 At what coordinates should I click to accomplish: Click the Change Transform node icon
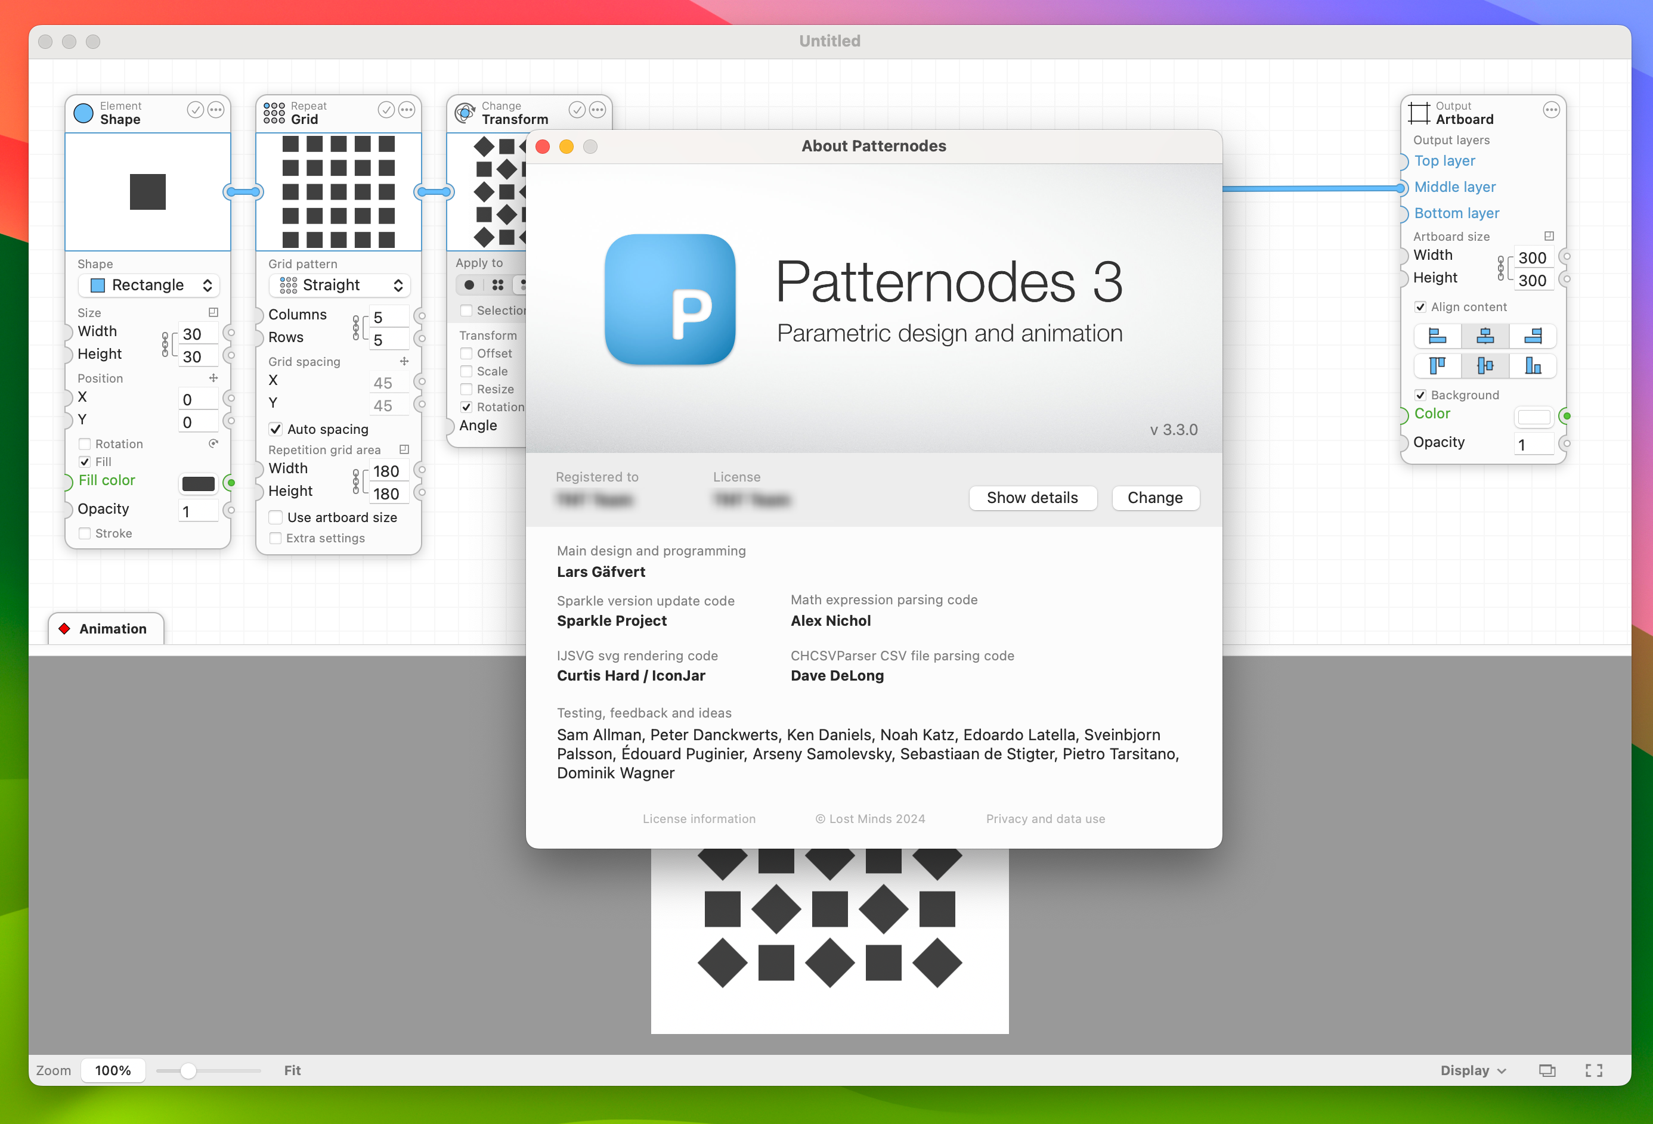coord(466,111)
